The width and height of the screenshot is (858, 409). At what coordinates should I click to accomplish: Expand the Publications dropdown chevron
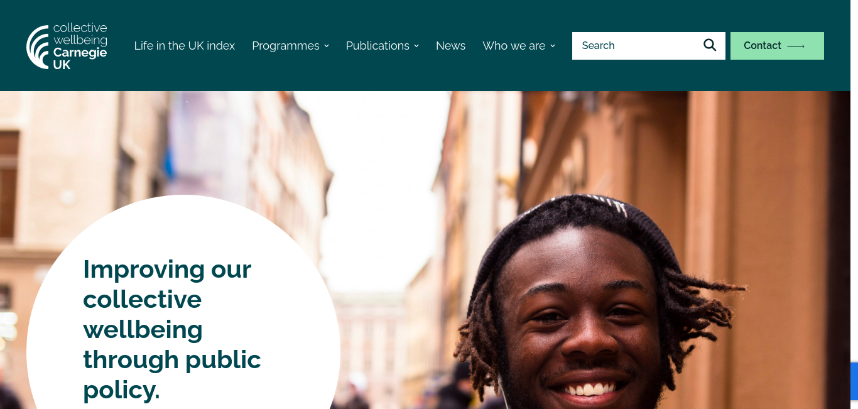tap(416, 46)
